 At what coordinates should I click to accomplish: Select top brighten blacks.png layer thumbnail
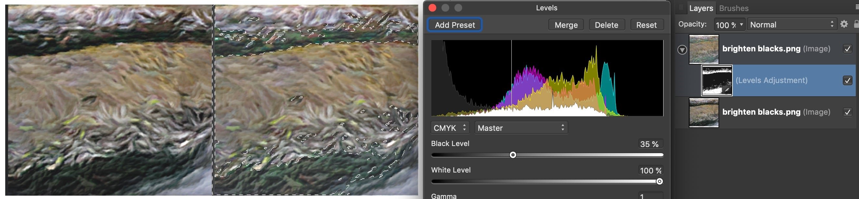coord(704,49)
